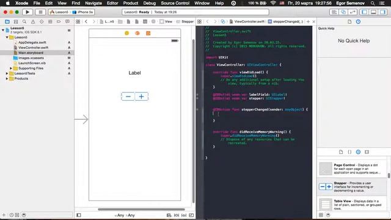Open the Navigate menu
Image resolution: width=391 pixels, height=220 pixels.
(93, 3)
